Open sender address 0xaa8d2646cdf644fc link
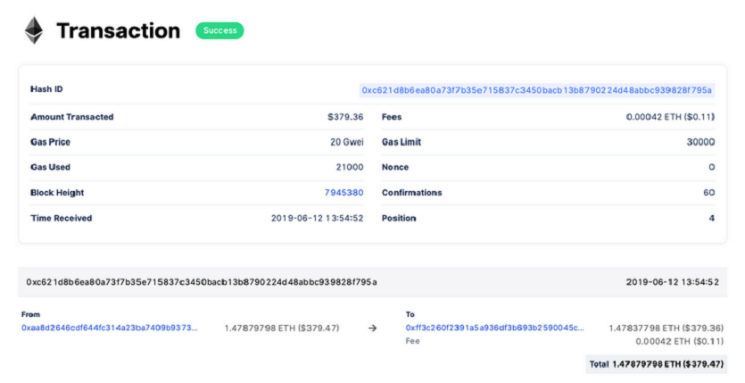745x383 pixels. click(x=109, y=328)
